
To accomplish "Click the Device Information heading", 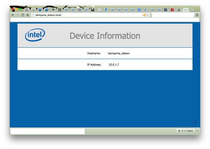I will click(x=105, y=36).
